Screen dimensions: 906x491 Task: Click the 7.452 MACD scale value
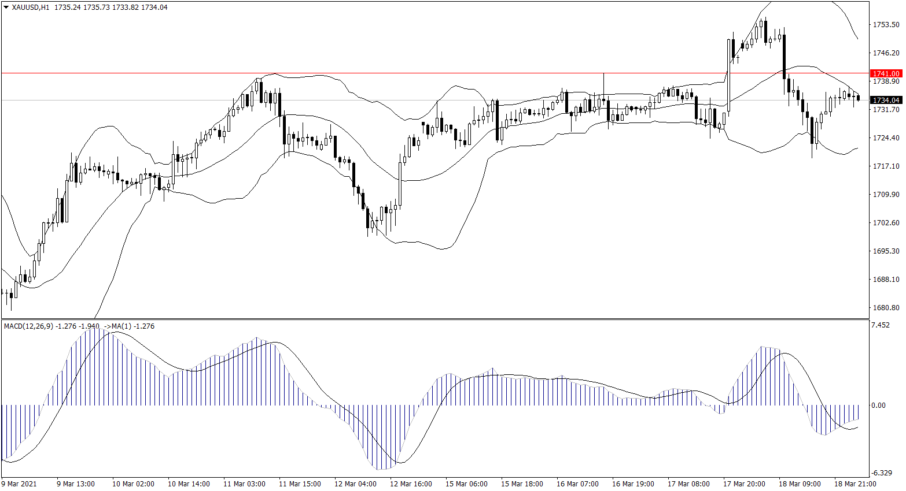[881, 325]
